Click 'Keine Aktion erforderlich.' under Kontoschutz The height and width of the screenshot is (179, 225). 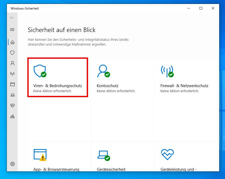116,91
